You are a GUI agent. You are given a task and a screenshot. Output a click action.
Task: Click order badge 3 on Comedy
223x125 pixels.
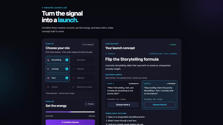(x=67, y=69)
